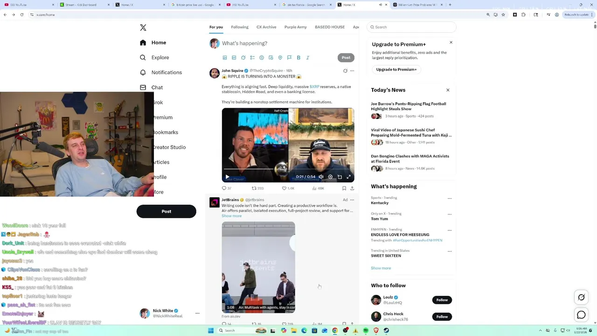Image resolution: width=597 pixels, height=336 pixels.
Task: Dismiss the Upgrade to Premium+ card
Action: pos(451,42)
